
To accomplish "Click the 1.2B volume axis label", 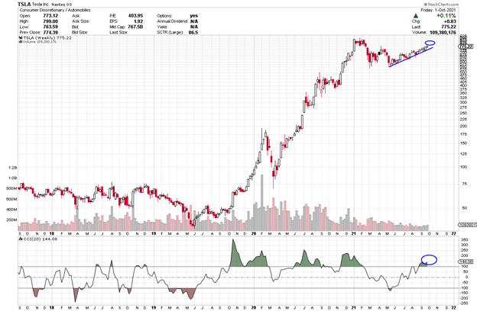I will pos(13,168).
